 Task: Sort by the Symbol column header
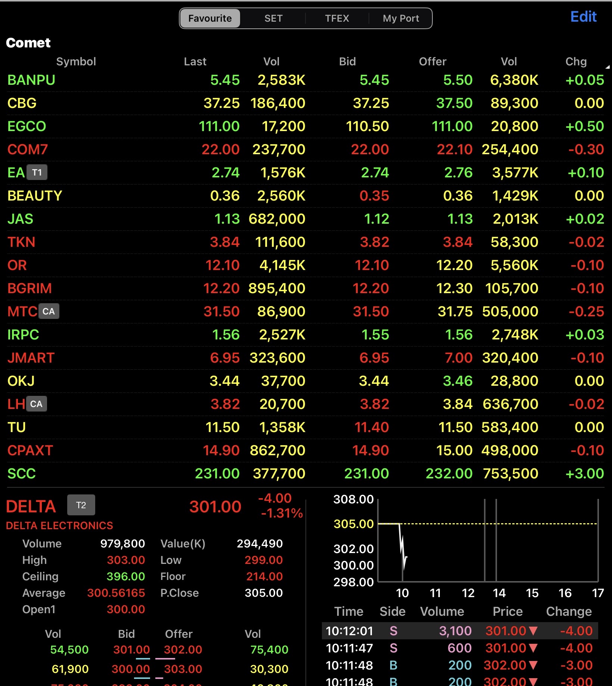[x=76, y=62]
